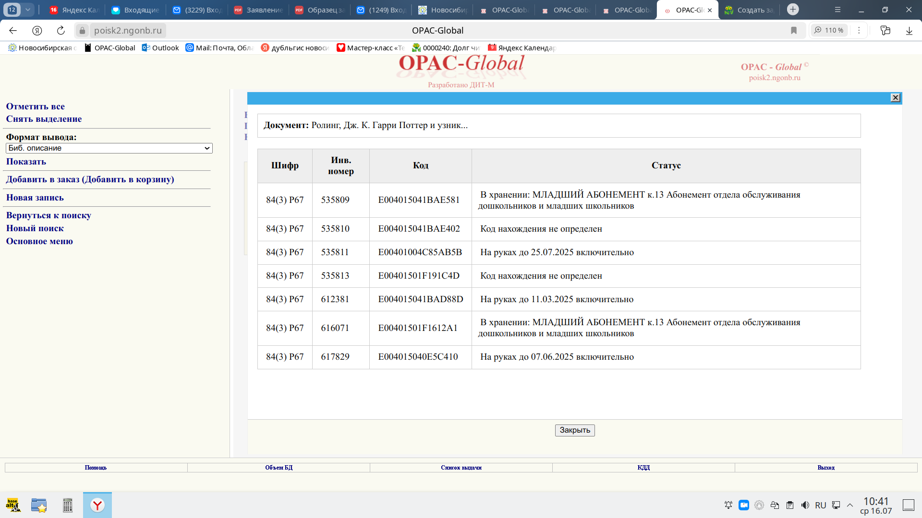Screen dimensions: 922x518
Task: Switch to the Создать за browser tab
Action: tap(749, 10)
